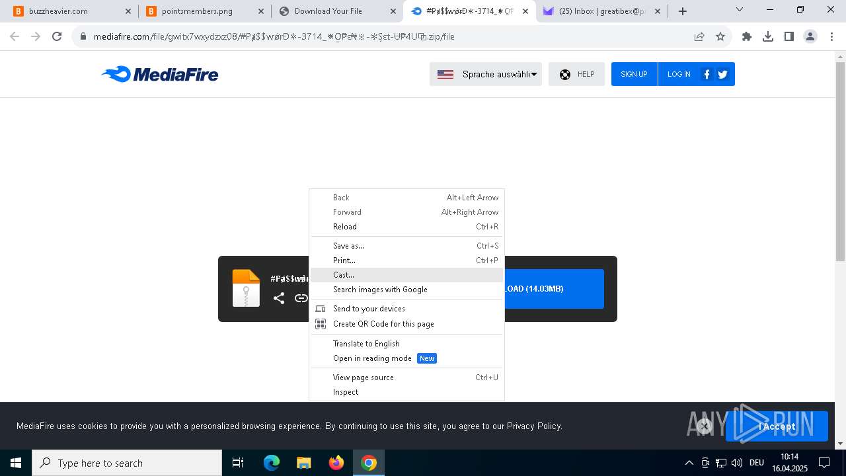Click the volume icon in system tray

pyautogui.click(x=737, y=463)
